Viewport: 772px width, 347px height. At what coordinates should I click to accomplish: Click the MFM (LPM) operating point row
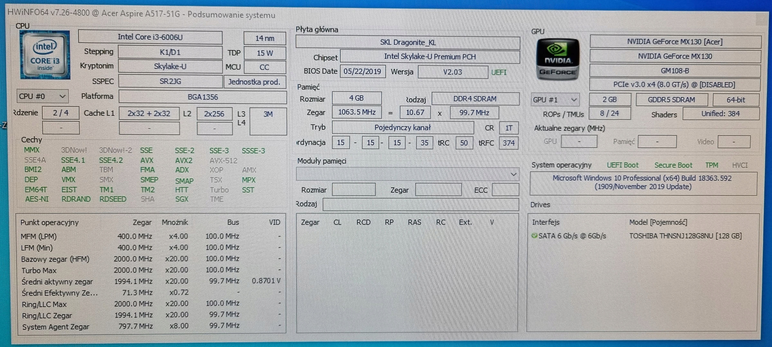[151, 237]
